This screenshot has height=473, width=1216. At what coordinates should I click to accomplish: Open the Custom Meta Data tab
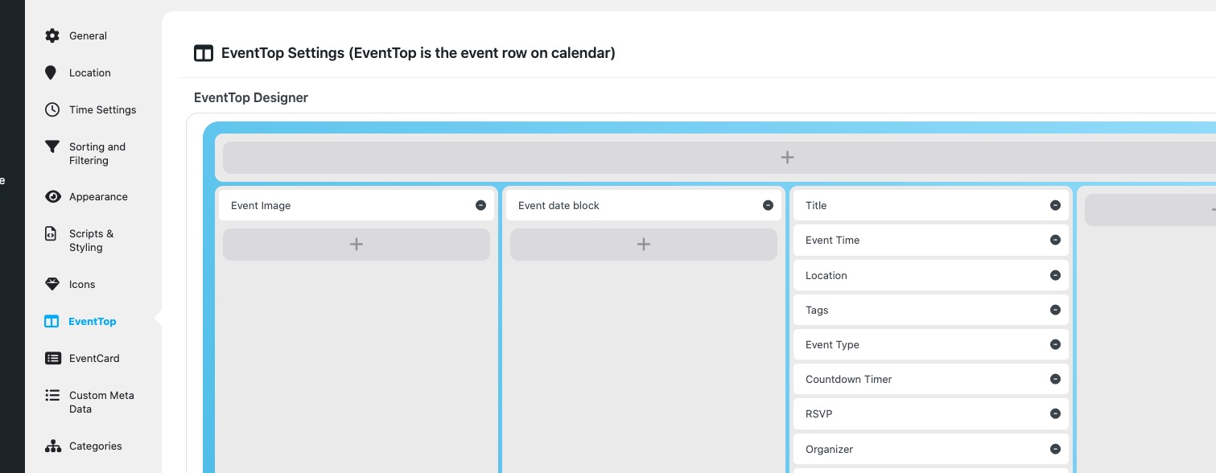pyautogui.click(x=101, y=402)
